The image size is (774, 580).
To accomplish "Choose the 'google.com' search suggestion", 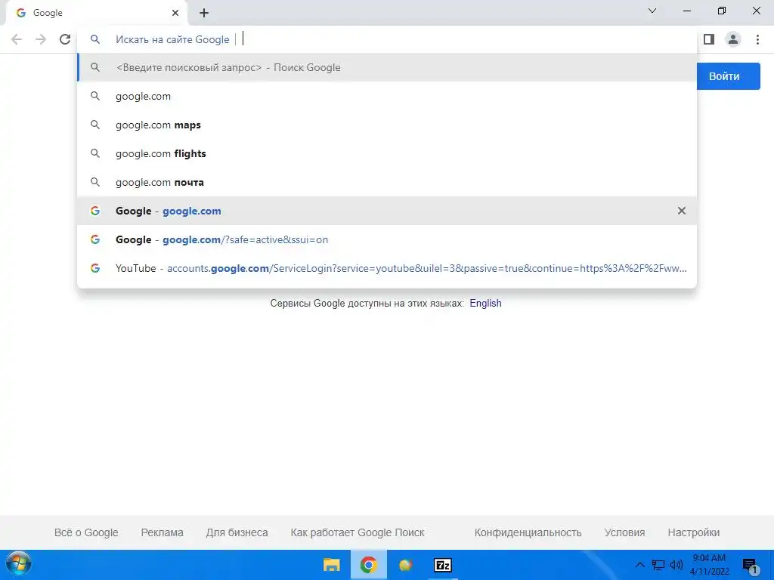I will (x=387, y=96).
